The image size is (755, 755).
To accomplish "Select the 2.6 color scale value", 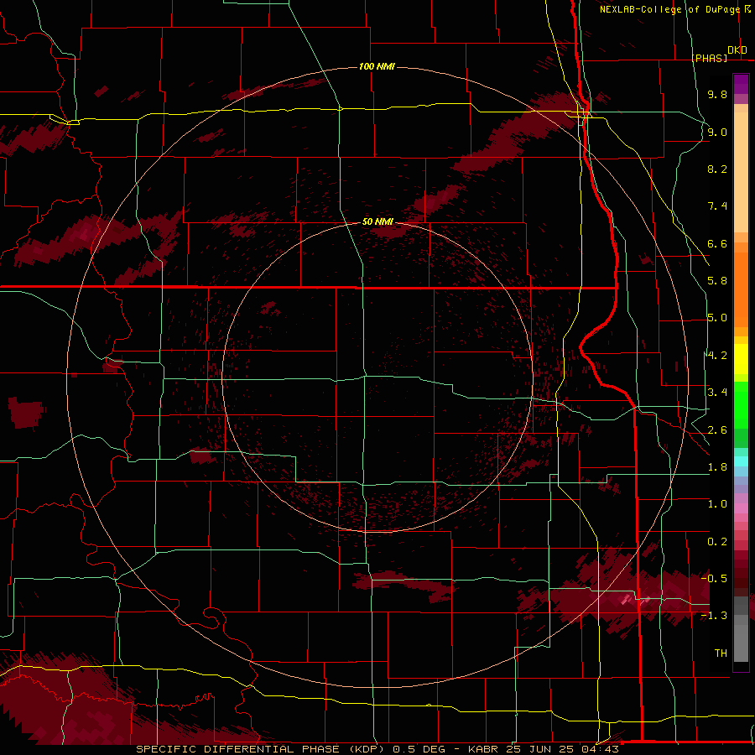I will coord(717,430).
